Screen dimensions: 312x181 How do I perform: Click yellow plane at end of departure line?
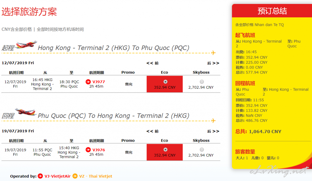click(213, 53)
